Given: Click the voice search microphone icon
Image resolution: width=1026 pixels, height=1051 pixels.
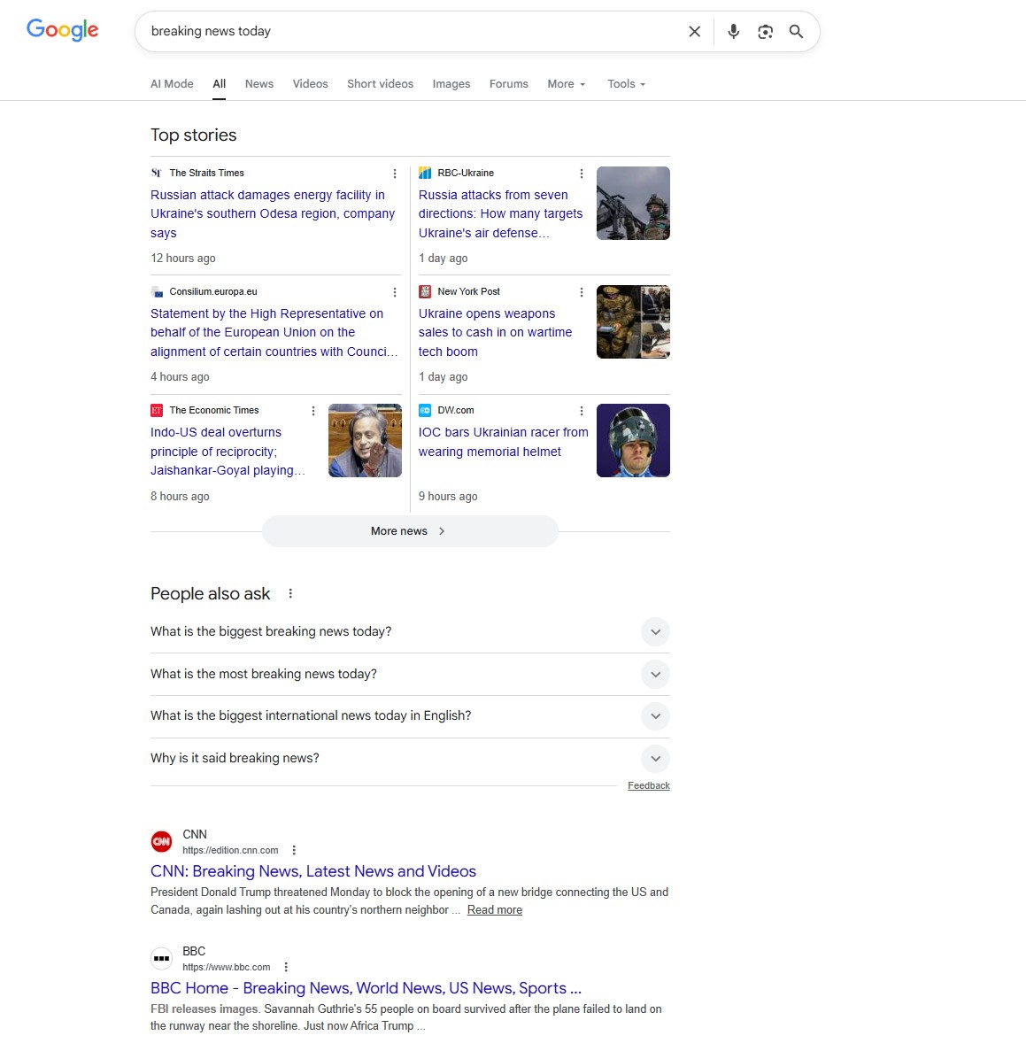Looking at the screenshot, I should (x=733, y=31).
